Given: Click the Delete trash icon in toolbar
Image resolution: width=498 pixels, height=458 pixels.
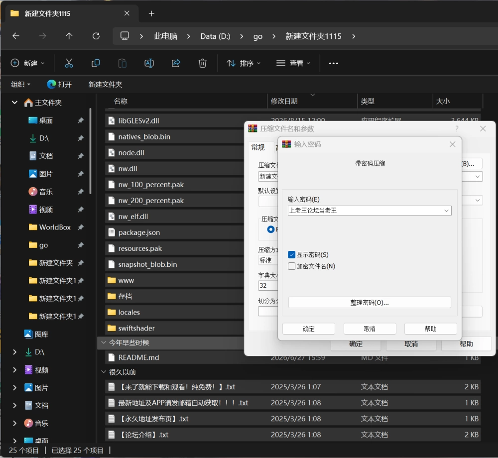Looking at the screenshot, I should (202, 63).
